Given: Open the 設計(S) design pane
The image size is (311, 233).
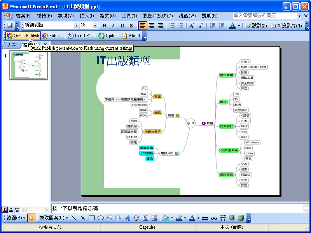Looking at the screenshot, I should pyautogui.click(x=256, y=26).
